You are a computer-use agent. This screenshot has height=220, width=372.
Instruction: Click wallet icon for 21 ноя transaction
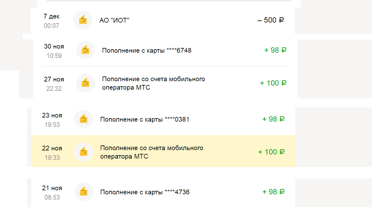tap(84, 192)
